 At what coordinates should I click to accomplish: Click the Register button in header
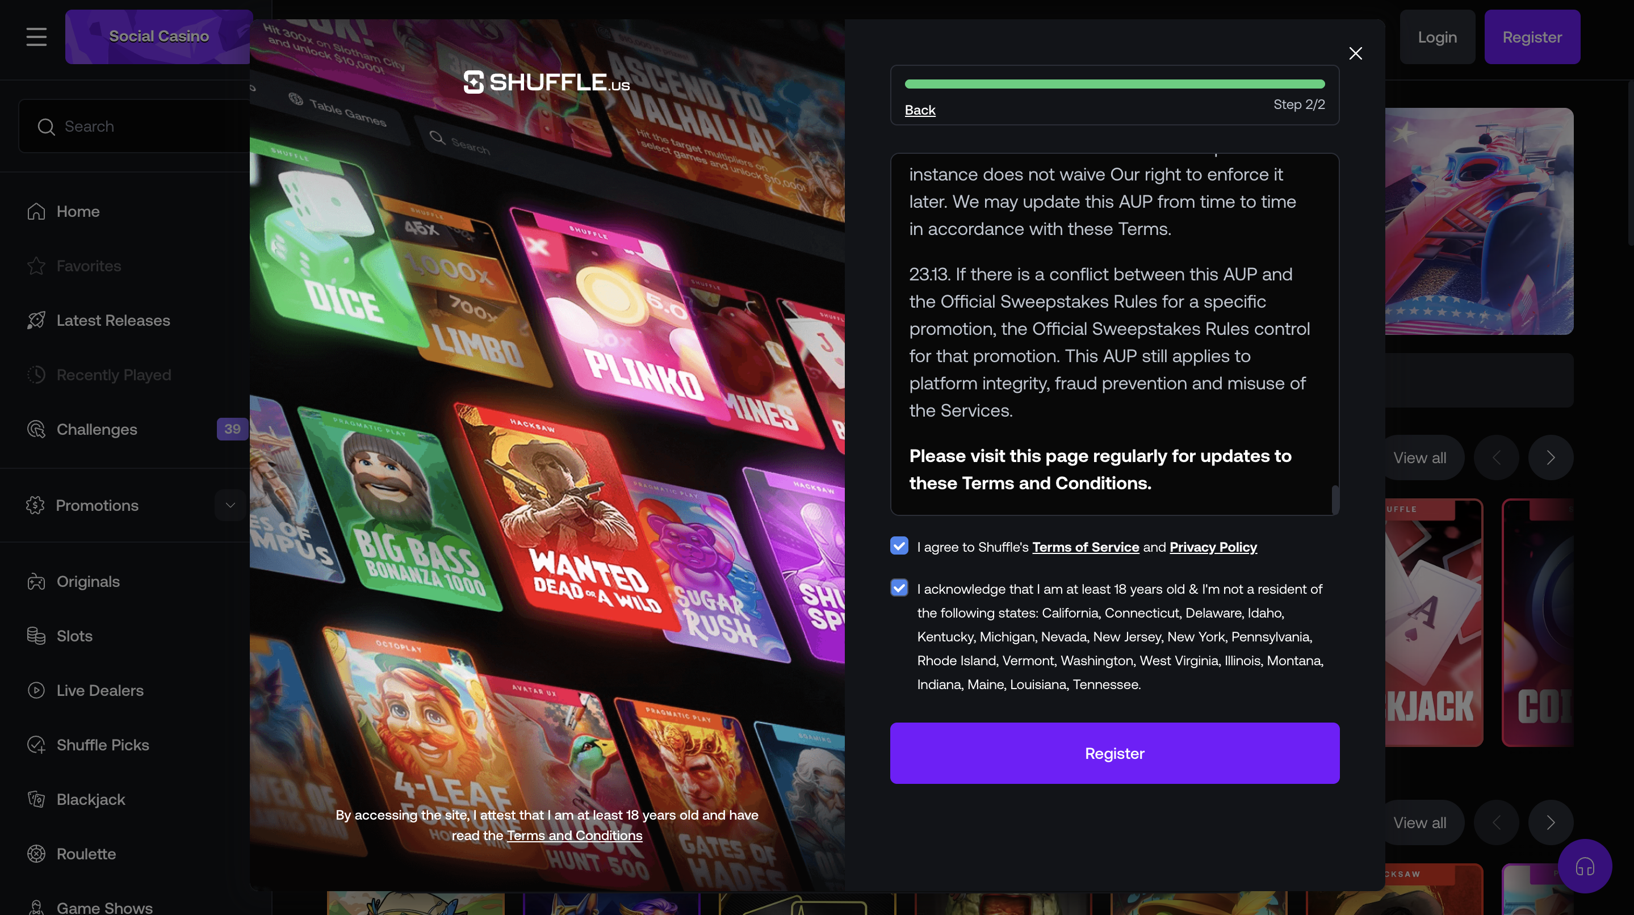pyautogui.click(x=1532, y=37)
